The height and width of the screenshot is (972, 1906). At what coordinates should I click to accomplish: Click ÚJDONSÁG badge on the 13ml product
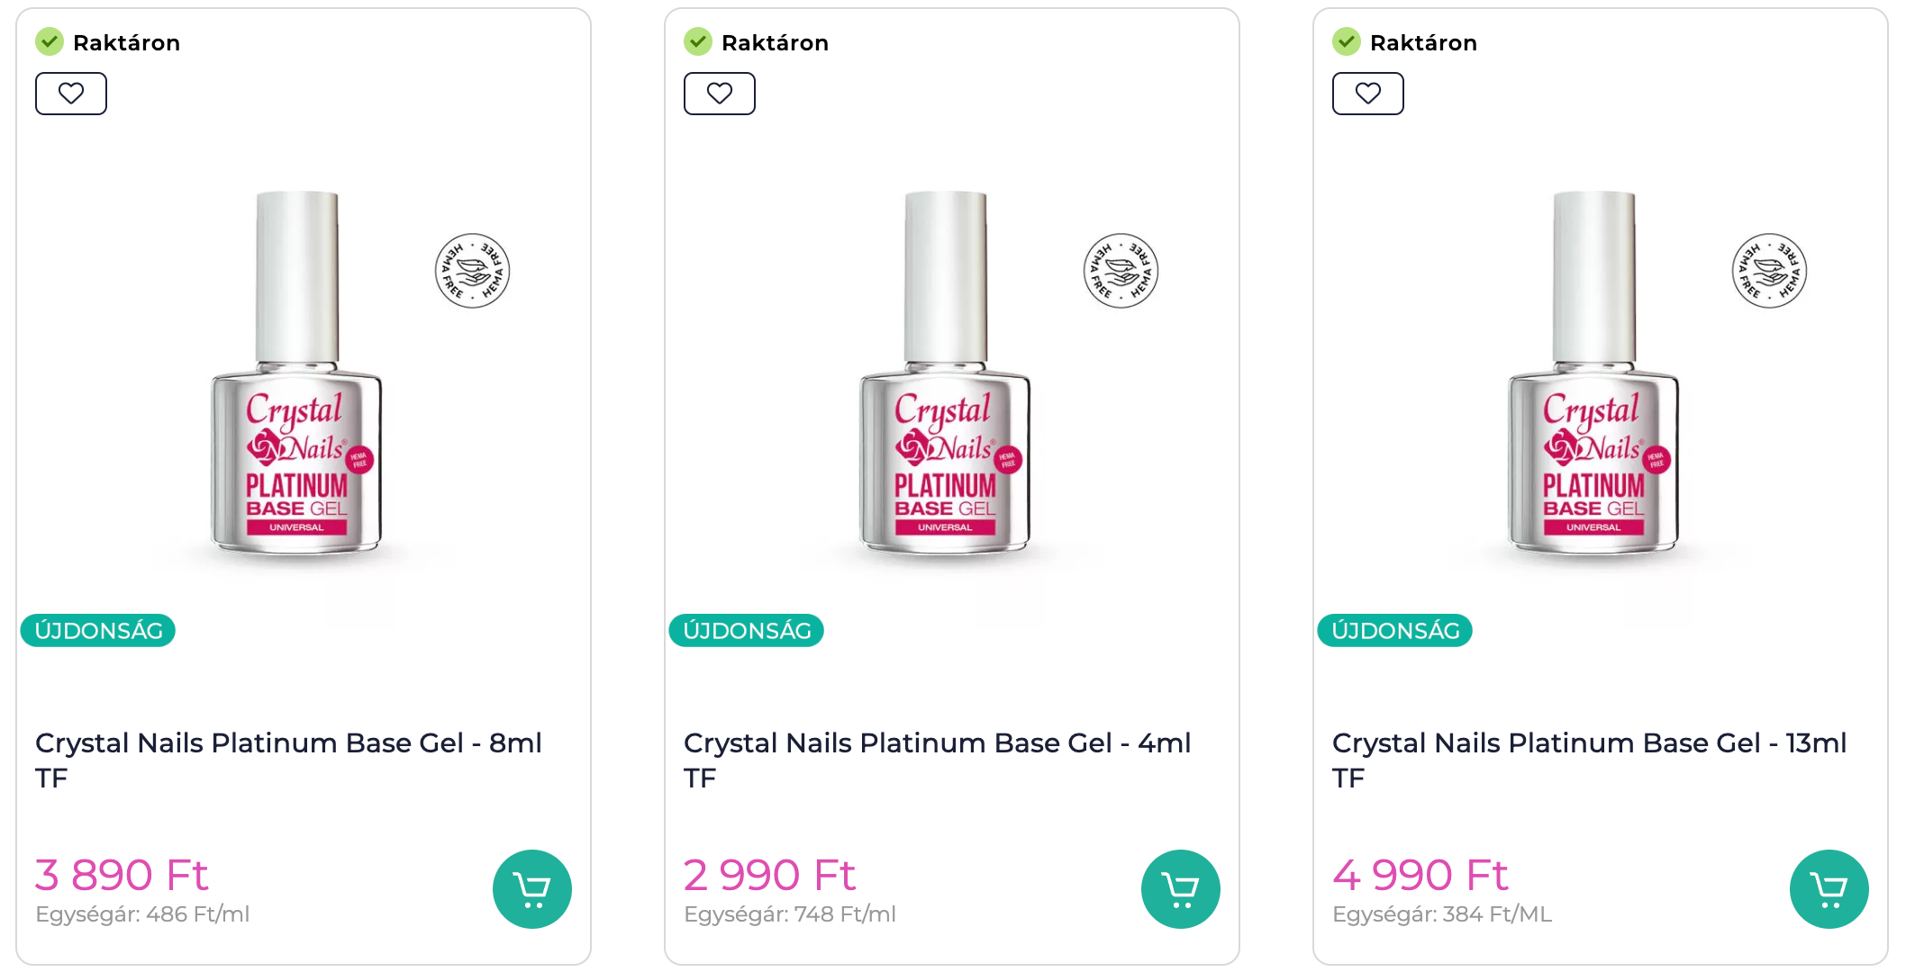click(x=1395, y=631)
